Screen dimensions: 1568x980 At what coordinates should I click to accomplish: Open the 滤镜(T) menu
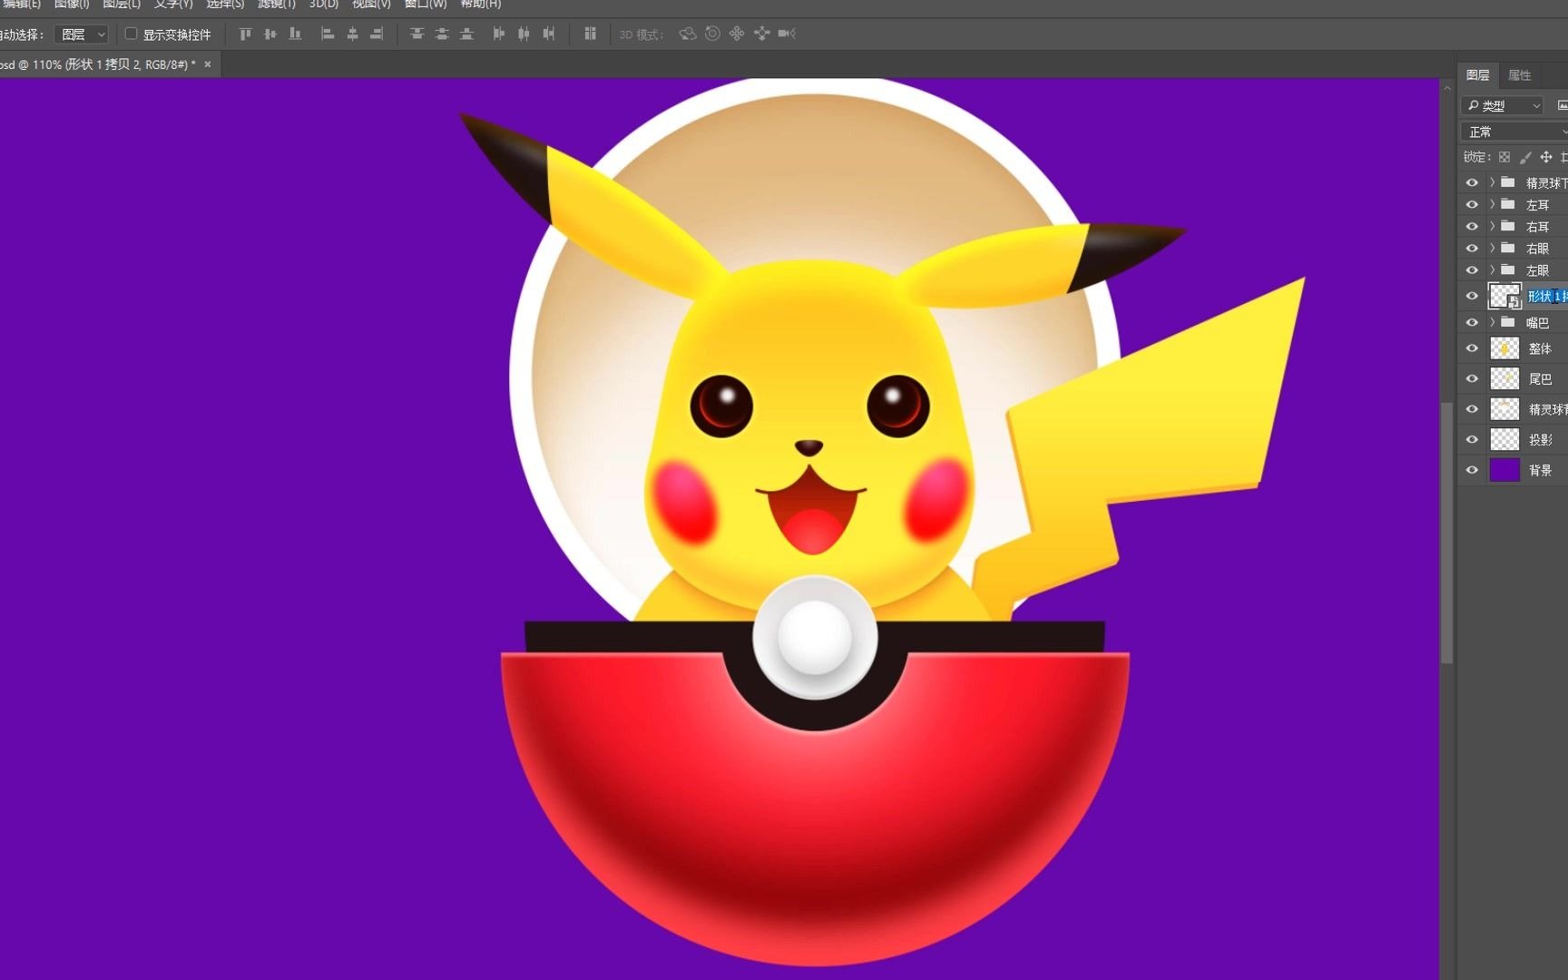coord(277,5)
